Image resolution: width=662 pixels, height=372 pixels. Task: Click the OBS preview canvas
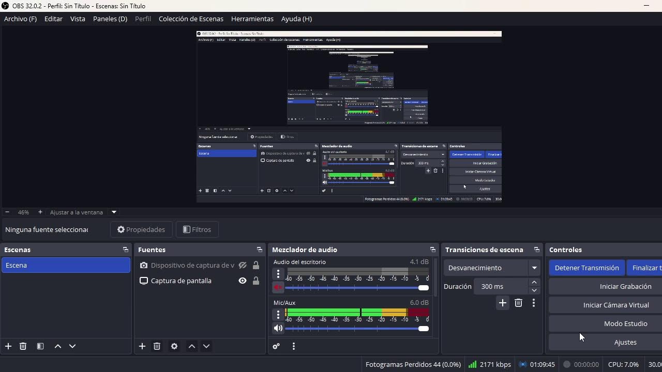click(349, 117)
